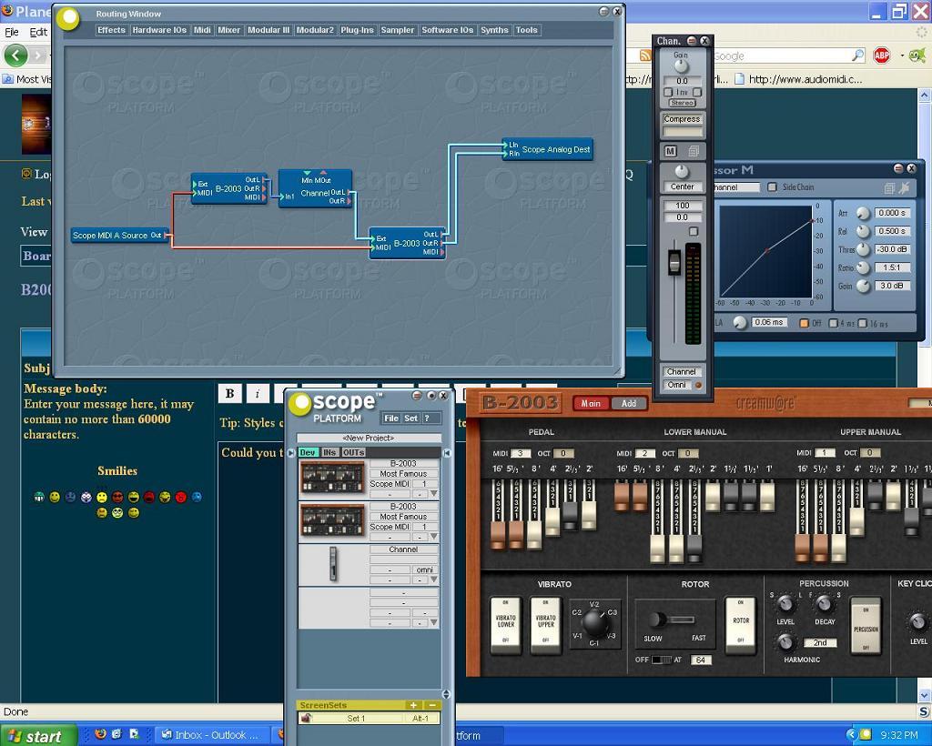Click the Inbox Outlook taskbar button
This screenshot has height=746, width=932.
211,735
